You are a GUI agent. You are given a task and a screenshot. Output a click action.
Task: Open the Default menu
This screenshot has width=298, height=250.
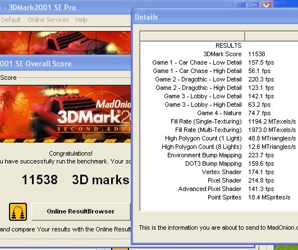click(11, 20)
